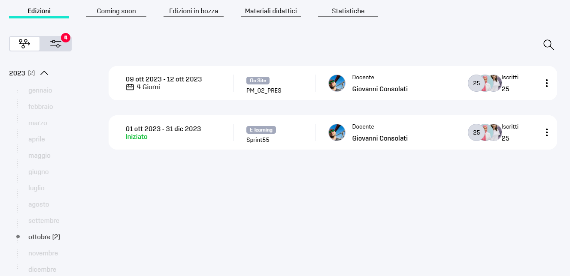Select aprile in the month list

(x=36, y=139)
